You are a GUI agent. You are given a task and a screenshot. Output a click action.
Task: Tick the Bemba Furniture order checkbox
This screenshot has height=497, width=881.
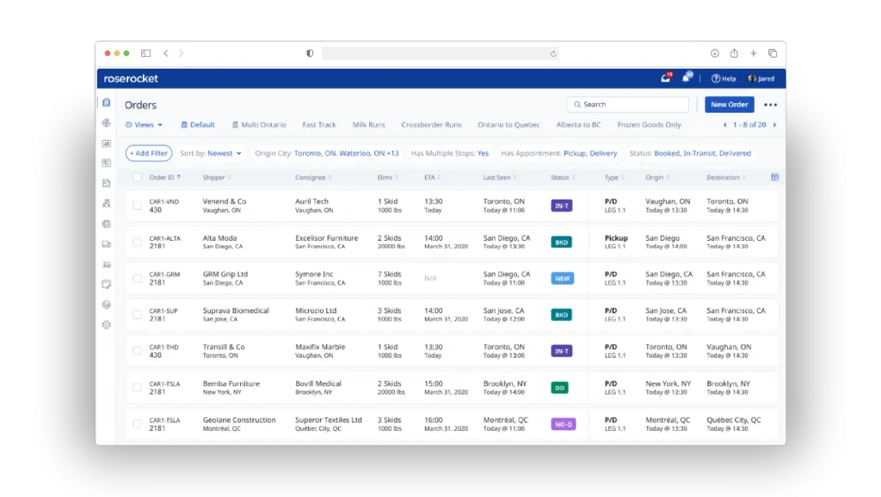click(x=137, y=388)
